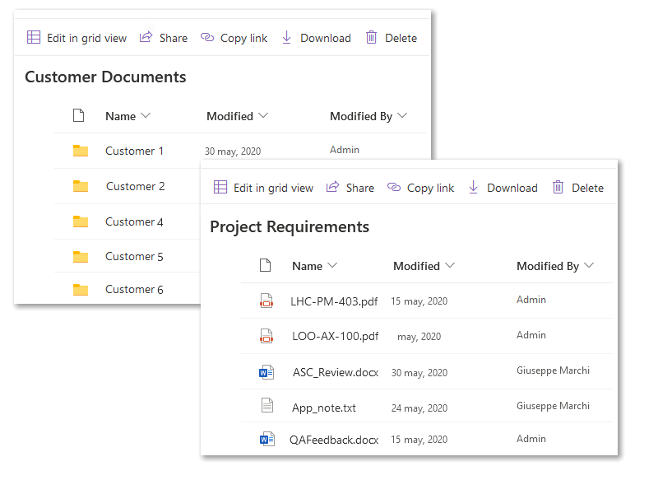Click Admin modifier in Customer 1 row
Image resolution: width=658 pixels, height=494 pixels.
[345, 150]
